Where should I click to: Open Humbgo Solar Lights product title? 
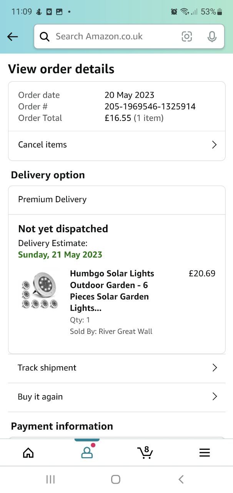(x=112, y=290)
